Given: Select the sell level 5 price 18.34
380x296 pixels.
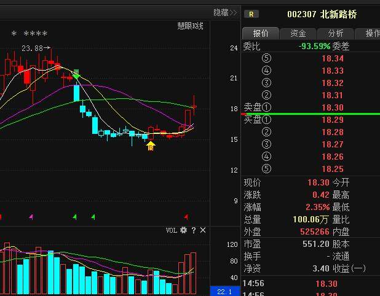Looking at the screenshot, I should pyautogui.click(x=332, y=58).
